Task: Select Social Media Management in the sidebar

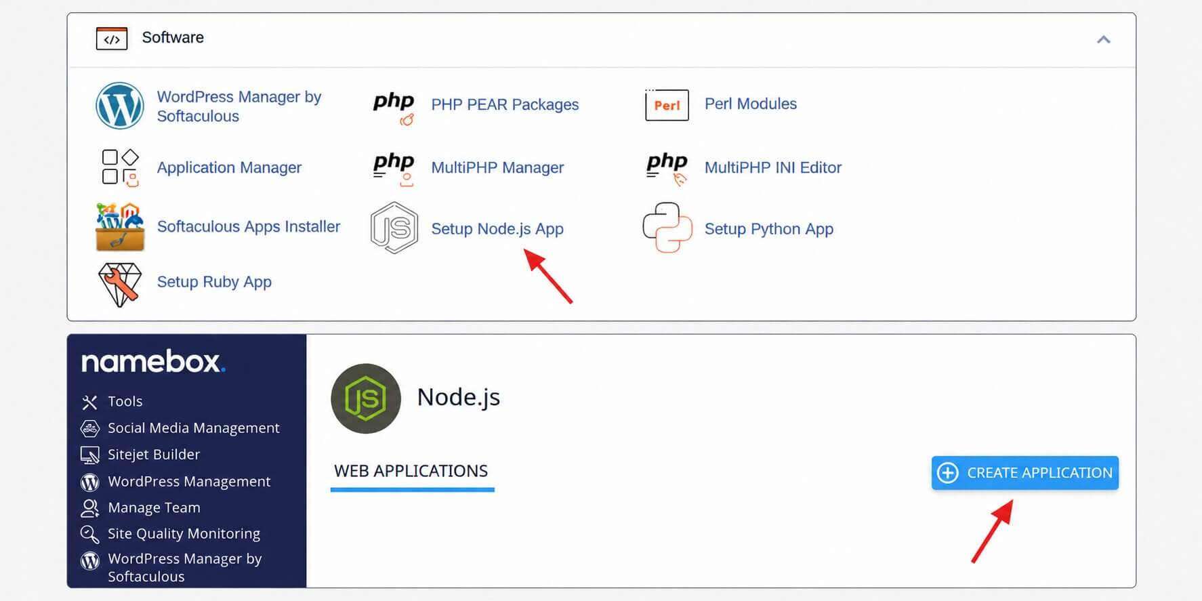Action: pos(194,428)
